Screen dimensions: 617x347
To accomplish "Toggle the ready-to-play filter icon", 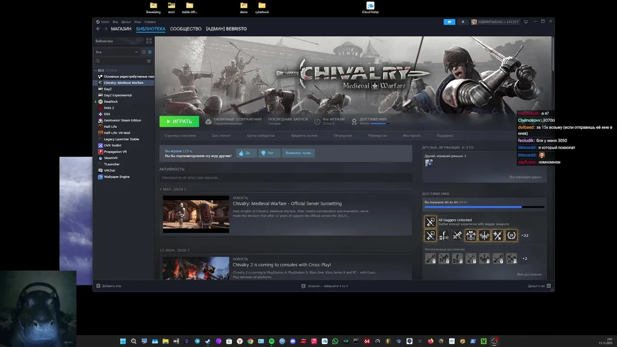I will coord(150,52).
